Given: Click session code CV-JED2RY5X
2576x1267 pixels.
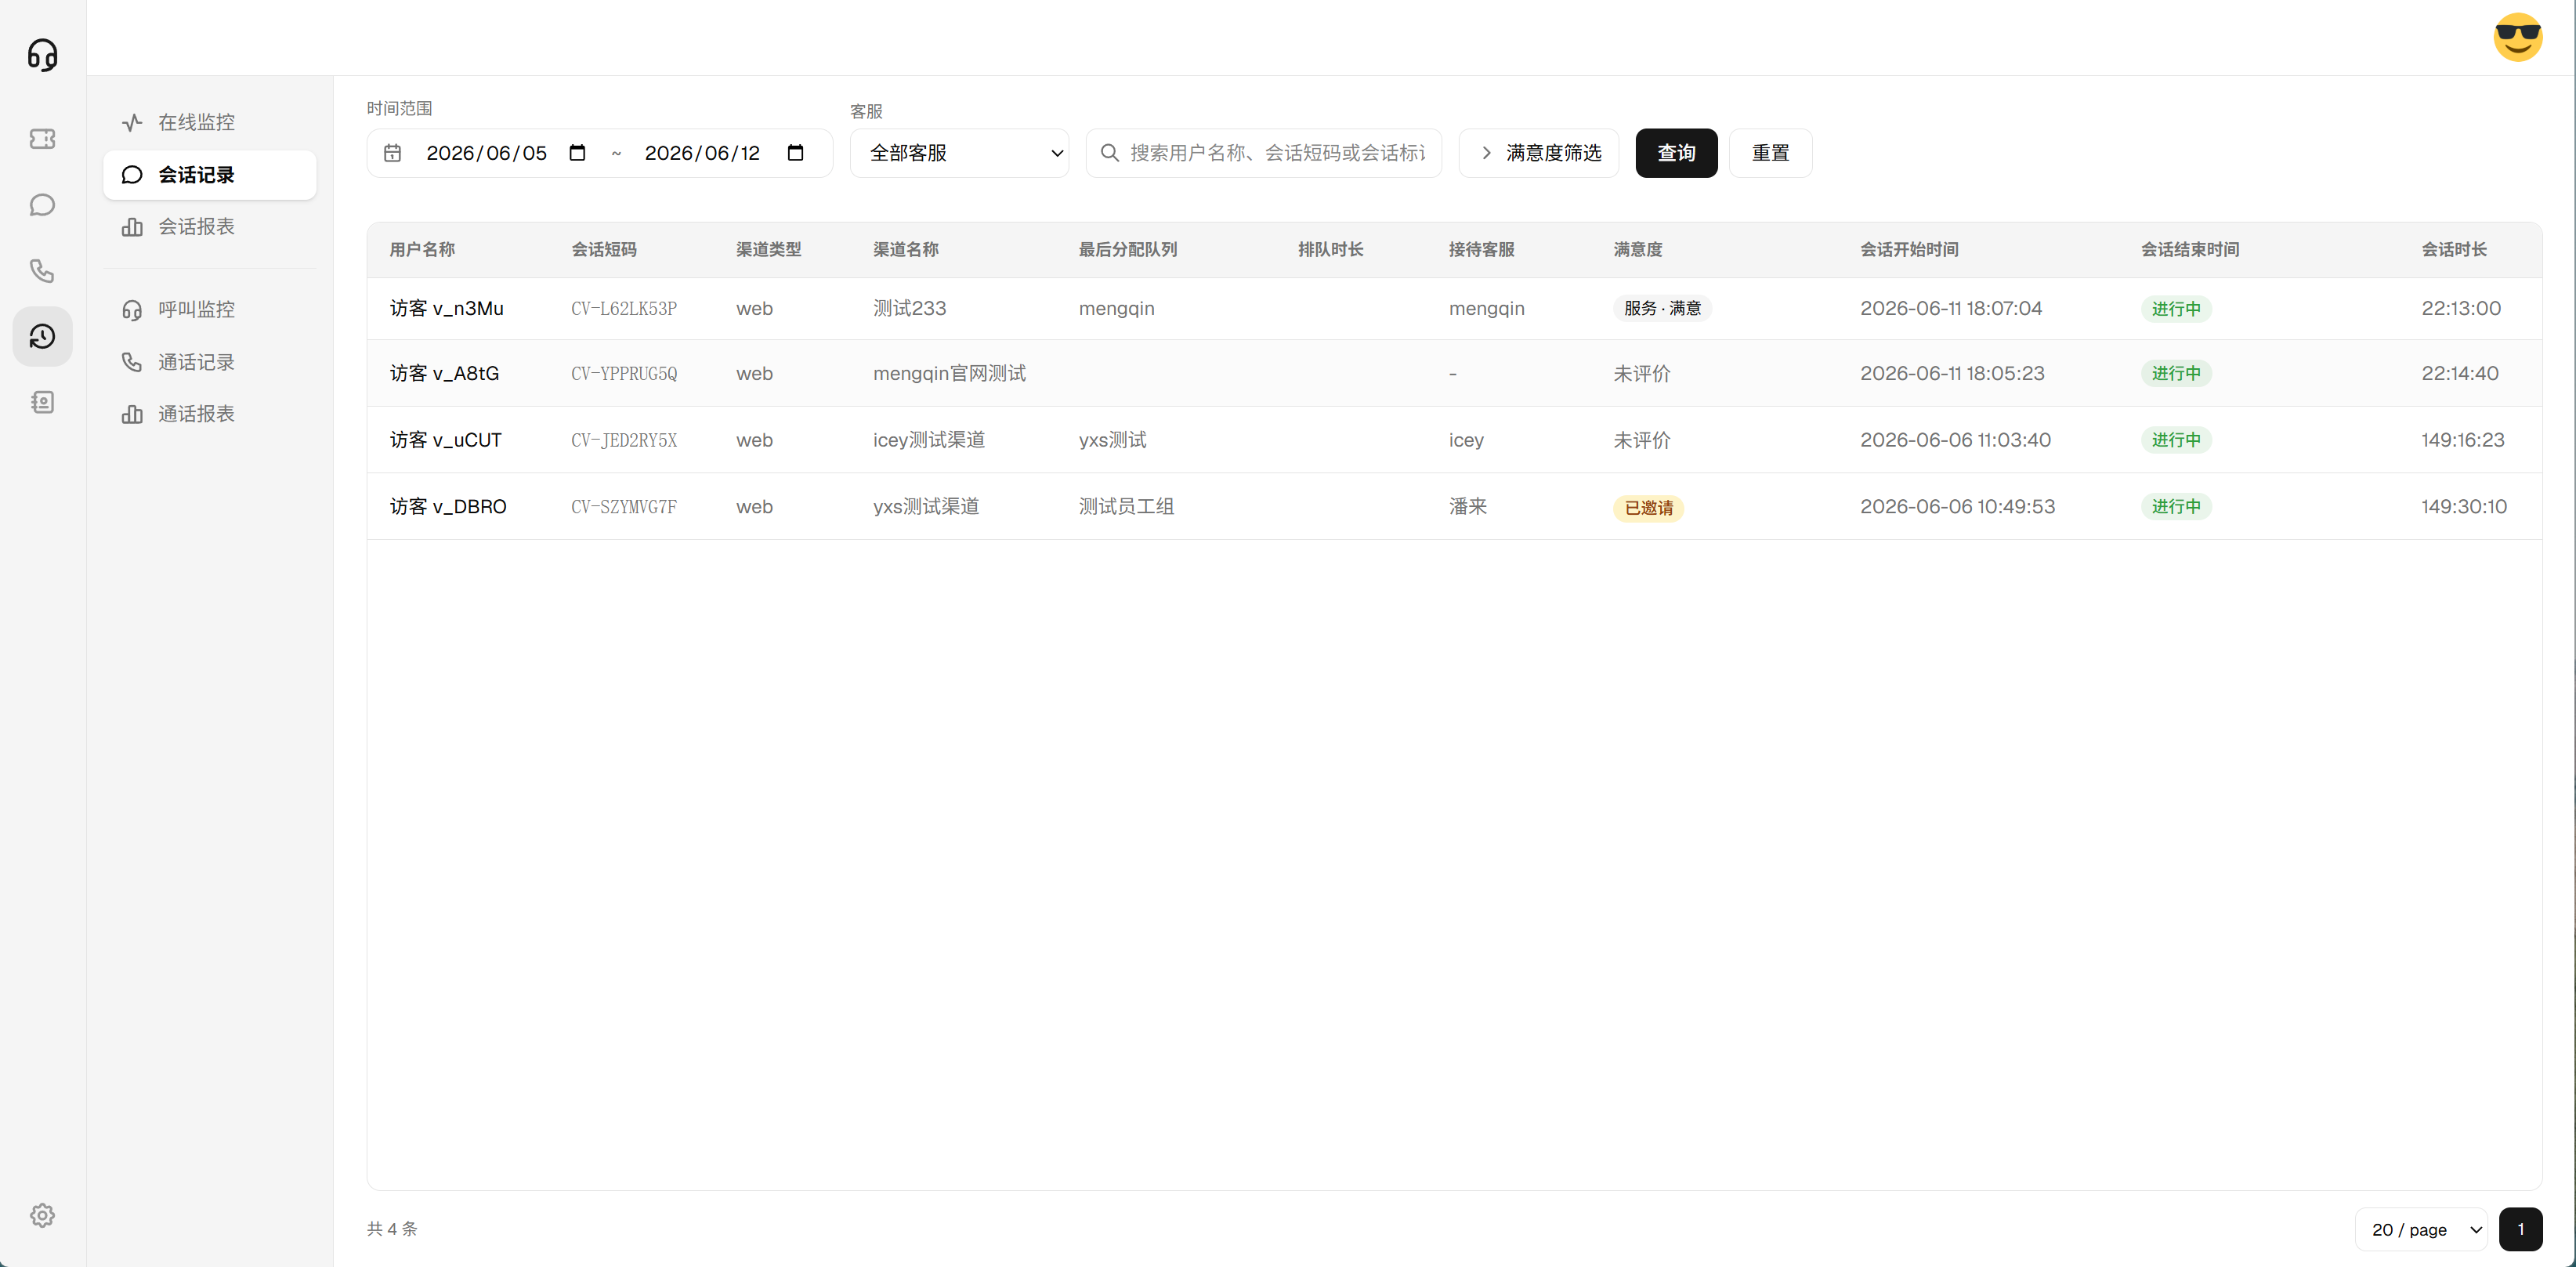Looking at the screenshot, I should (624, 440).
